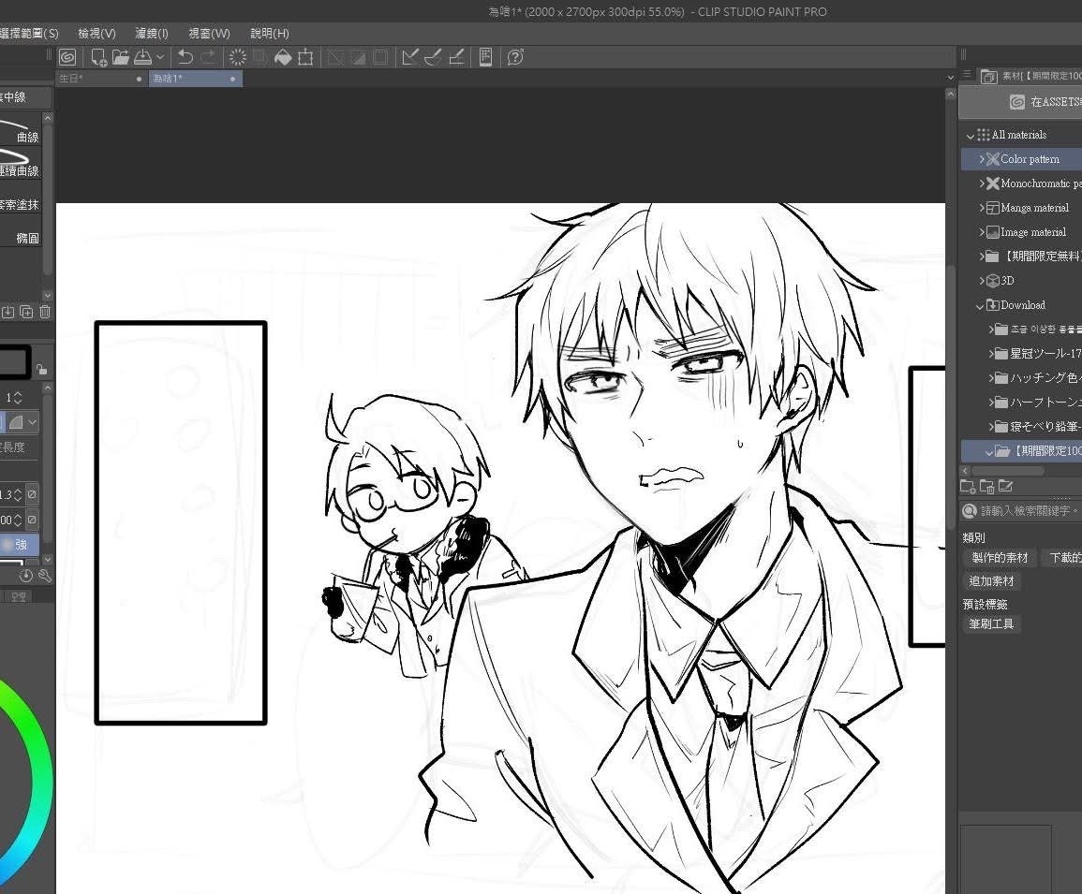Open the shape dropdown in tool property
Image resolution: width=1082 pixels, height=894 pixels.
click(x=33, y=422)
